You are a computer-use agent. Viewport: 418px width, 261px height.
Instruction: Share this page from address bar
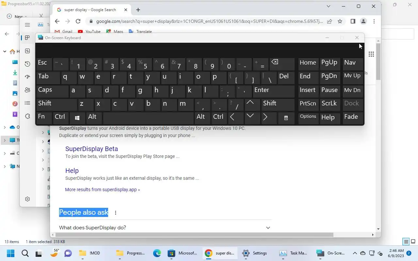(330, 21)
